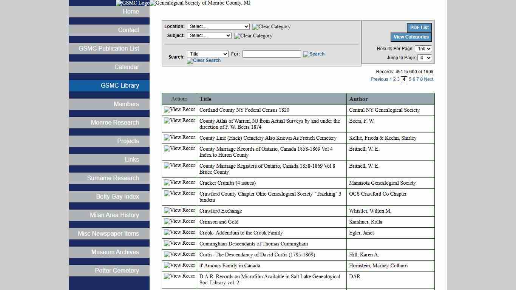This screenshot has width=516, height=290.
Task: View Record for Cortland County NY Federal Census 1820
Action: tap(179, 110)
